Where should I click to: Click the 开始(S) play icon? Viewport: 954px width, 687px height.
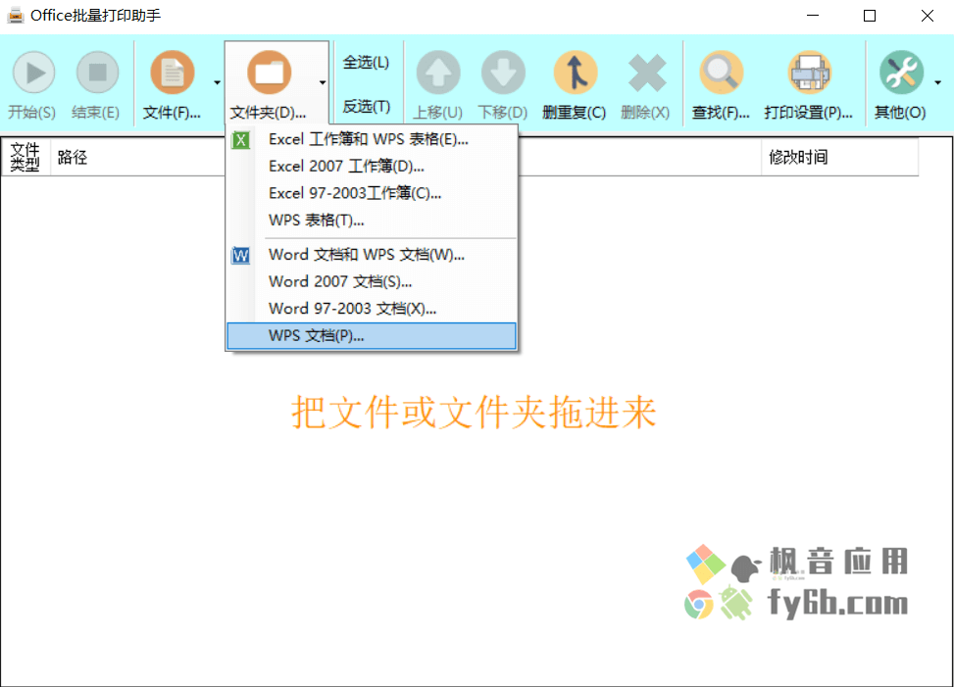34,73
